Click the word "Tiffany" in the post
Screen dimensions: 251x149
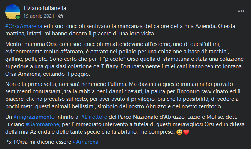tap(110, 66)
